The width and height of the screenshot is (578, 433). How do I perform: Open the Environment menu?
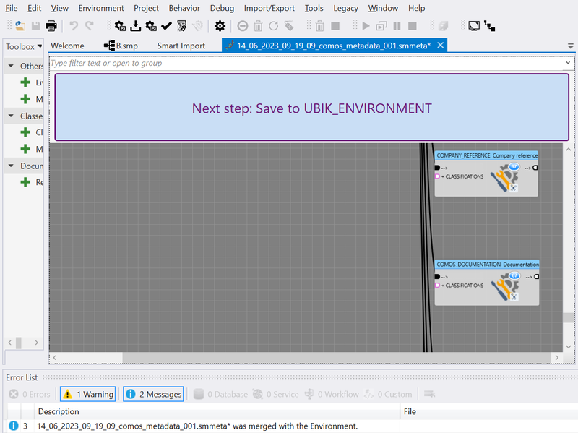pyautogui.click(x=100, y=8)
